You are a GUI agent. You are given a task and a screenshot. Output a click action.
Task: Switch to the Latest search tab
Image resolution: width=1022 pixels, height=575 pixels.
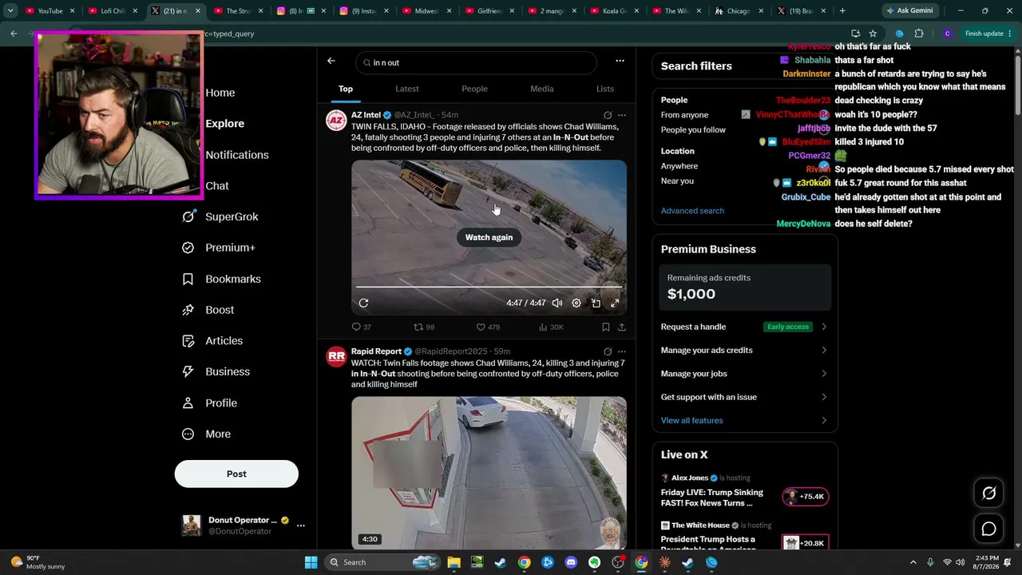(x=407, y=89)
